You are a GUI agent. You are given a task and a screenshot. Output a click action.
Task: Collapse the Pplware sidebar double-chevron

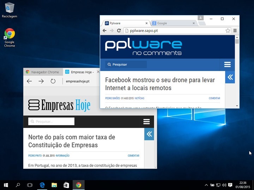pyautogui.click(x=230, y=77)
